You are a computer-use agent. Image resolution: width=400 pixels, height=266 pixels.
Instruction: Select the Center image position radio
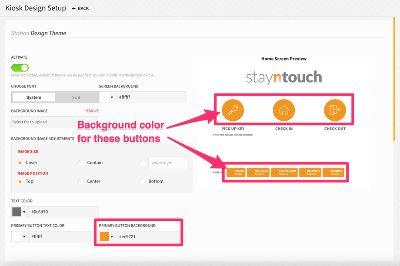click(x=81, y=181)
